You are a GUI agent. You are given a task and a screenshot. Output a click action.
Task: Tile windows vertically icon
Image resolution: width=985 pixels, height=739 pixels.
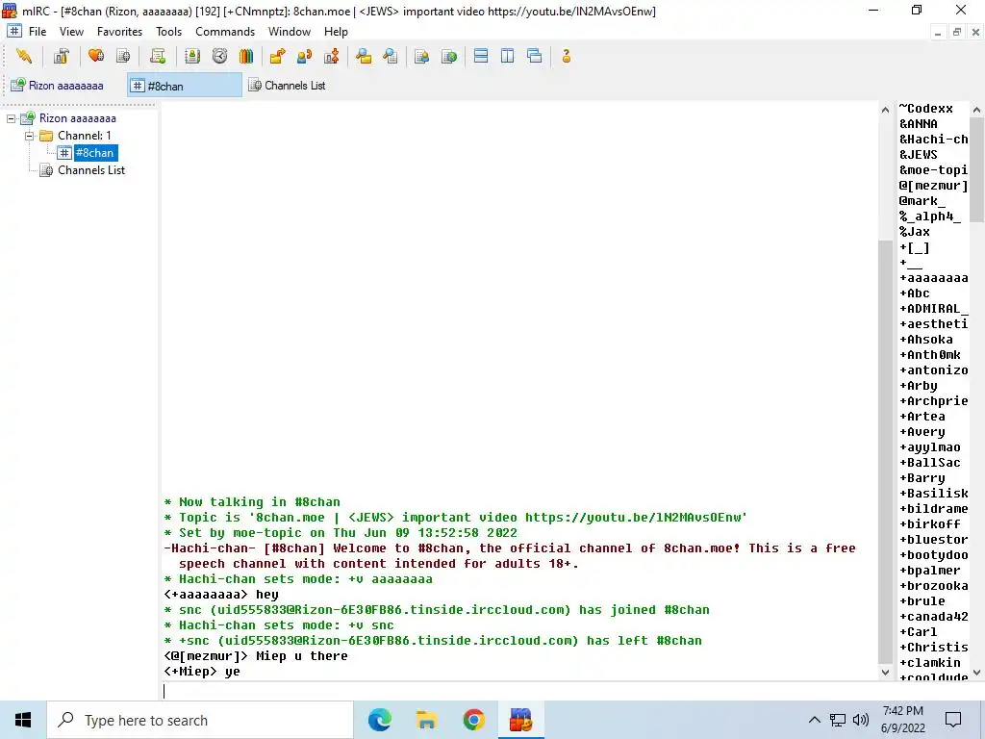pos(508,57)
